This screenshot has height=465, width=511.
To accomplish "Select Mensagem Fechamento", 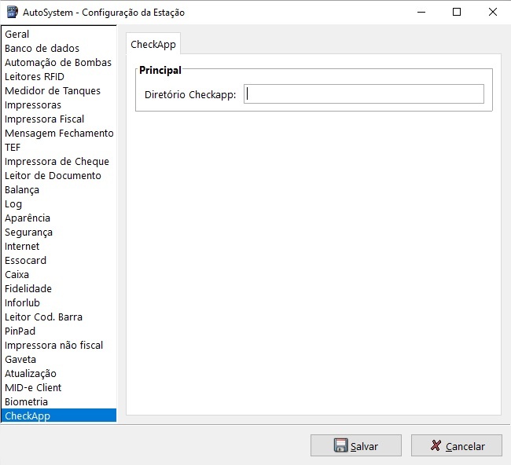I will (x=59, y=134).
